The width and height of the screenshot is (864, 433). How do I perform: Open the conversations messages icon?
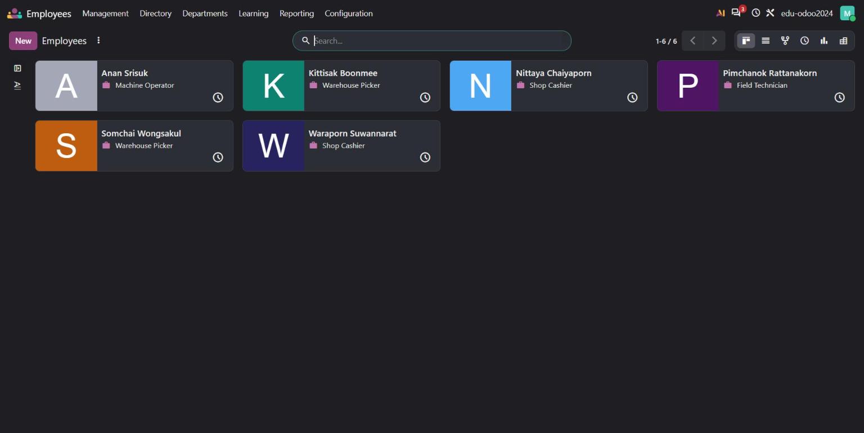point(736,13)
